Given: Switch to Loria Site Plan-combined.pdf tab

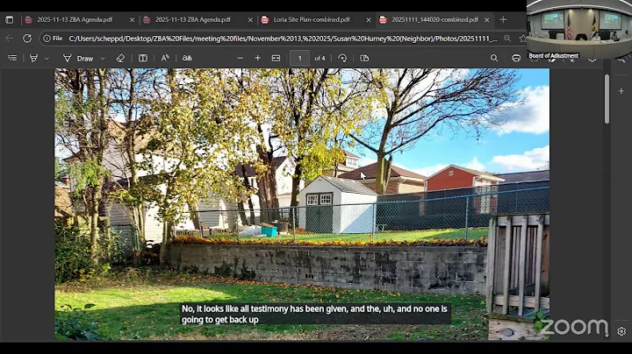Looking at the screenshot, I should pyautogui.click(x=311, y=19).
